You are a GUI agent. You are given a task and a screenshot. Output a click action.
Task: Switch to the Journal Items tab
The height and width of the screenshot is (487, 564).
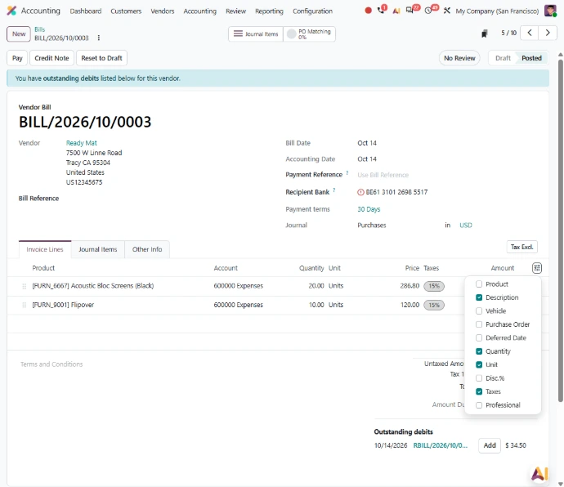tap(98, 249)
